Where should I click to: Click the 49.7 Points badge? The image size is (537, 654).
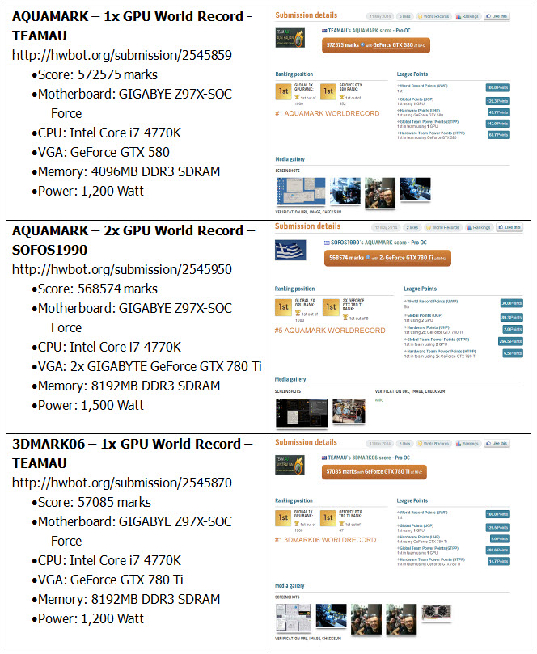498,112
